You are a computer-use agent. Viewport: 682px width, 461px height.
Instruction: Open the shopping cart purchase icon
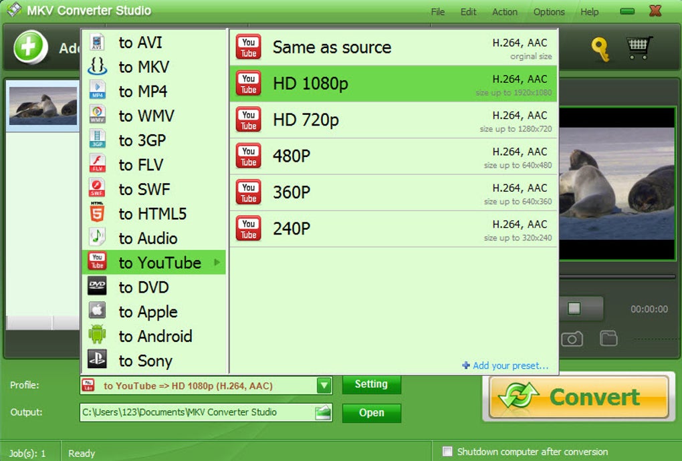point(639,47)
